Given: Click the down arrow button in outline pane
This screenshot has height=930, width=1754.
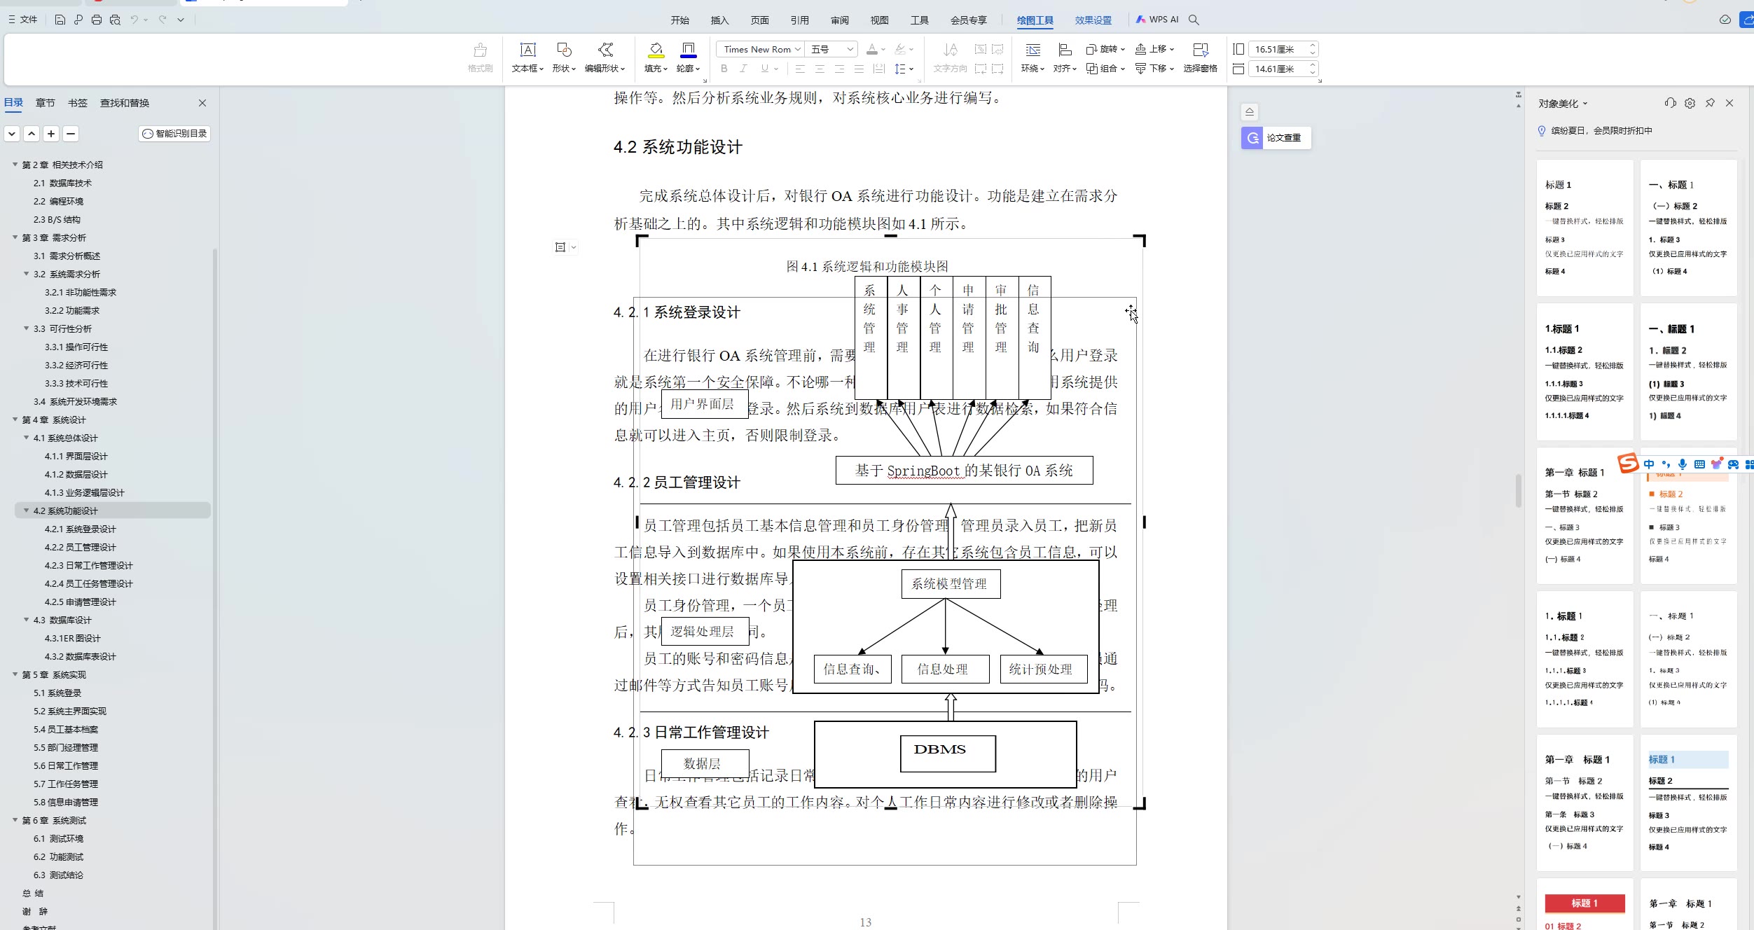Looking at the screenshot, I should pyautogui.click(x=12, y=134).
